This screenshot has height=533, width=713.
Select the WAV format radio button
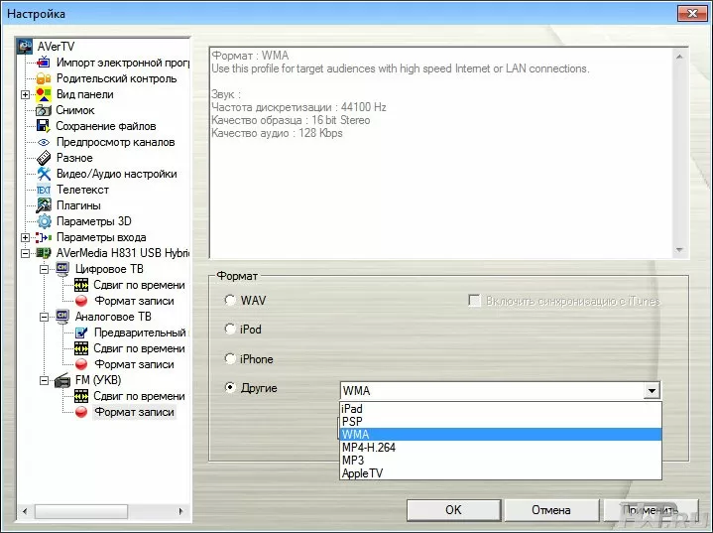click(230, 300)
